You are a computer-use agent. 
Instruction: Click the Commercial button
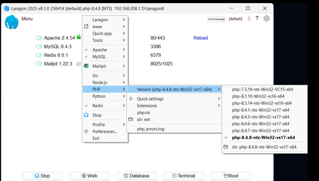[x=216, y=19]
